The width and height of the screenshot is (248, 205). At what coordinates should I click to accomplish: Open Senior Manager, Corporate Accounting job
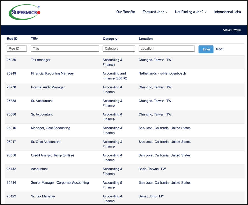60,183
